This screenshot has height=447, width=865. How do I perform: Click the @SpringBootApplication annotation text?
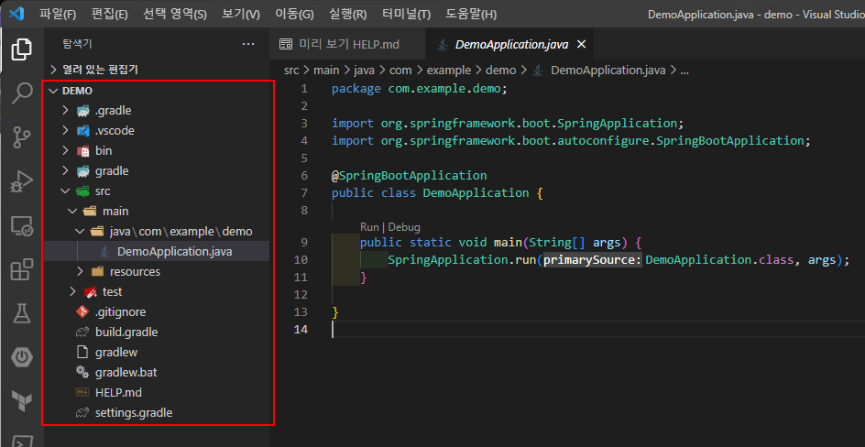click(409, 175)
